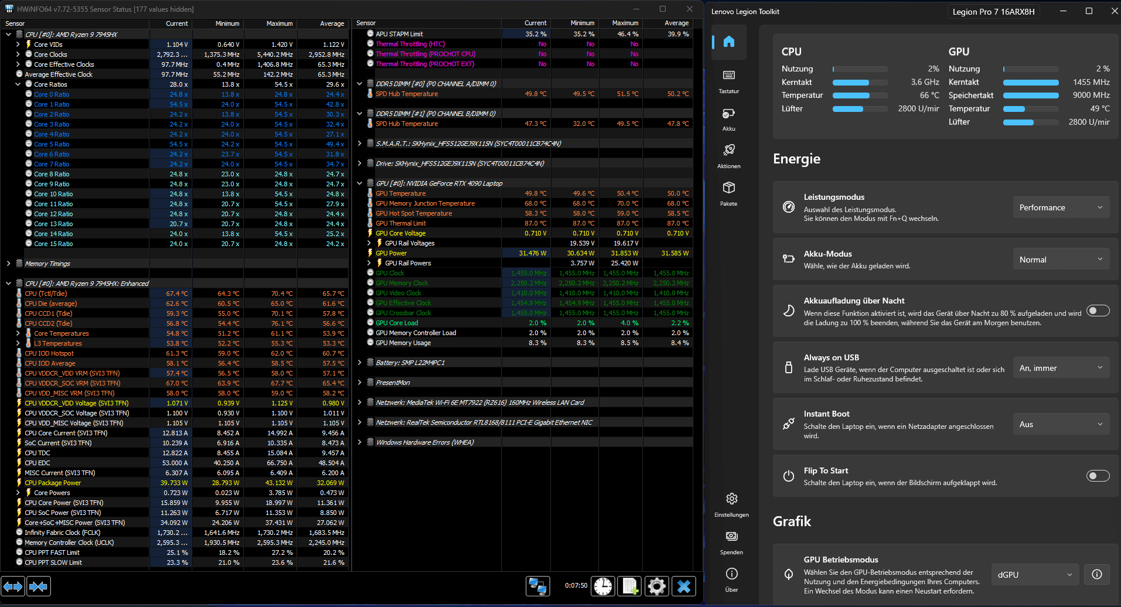The height and width of the screenshot is (607, 1121).
Task: Expand GPU Rail Voltages row
Action: coord(369,243)
